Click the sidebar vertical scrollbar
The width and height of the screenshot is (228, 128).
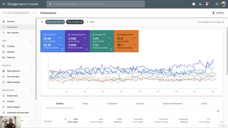pos(36,59)
